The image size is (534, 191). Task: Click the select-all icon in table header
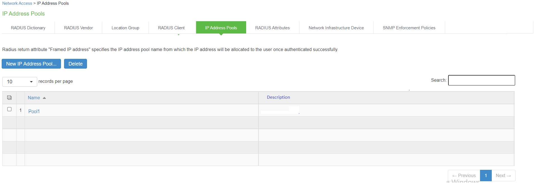click(x=9, y=98)
